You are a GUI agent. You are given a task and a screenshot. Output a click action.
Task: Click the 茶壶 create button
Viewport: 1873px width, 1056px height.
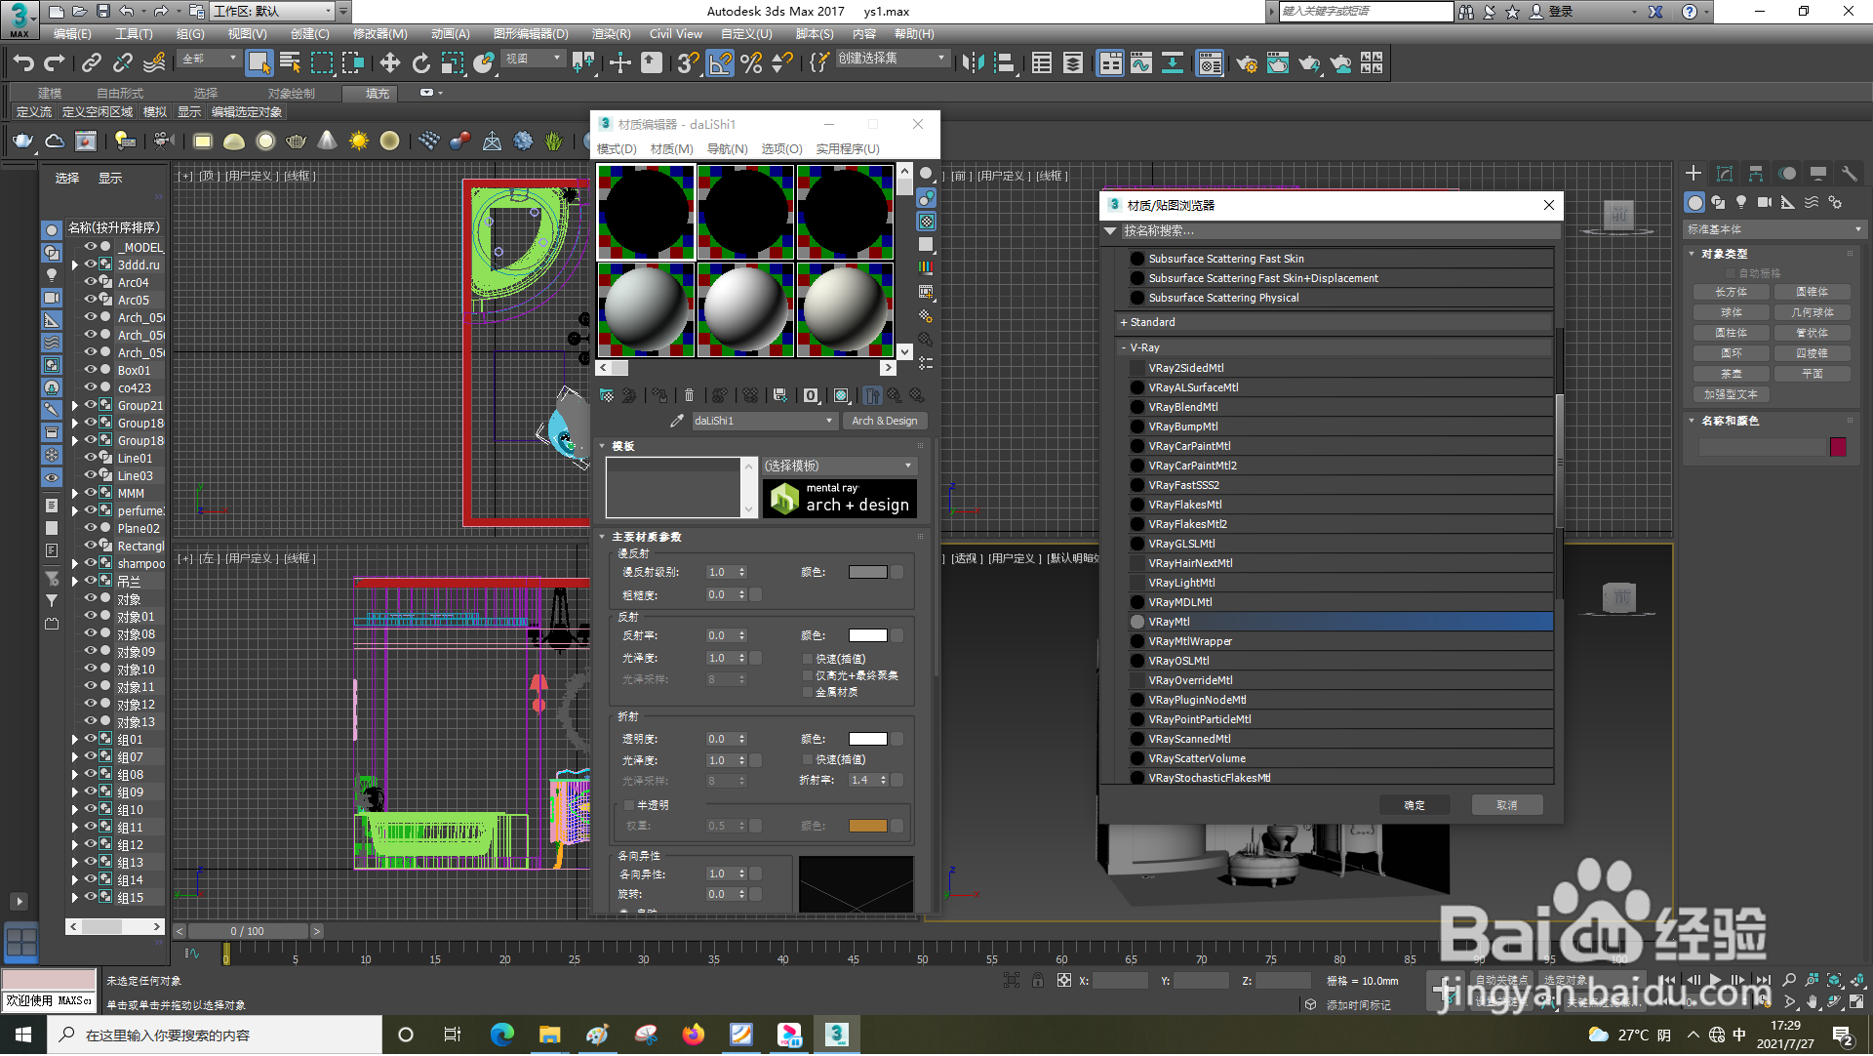pyautogui.click(x=1732, y=374)
